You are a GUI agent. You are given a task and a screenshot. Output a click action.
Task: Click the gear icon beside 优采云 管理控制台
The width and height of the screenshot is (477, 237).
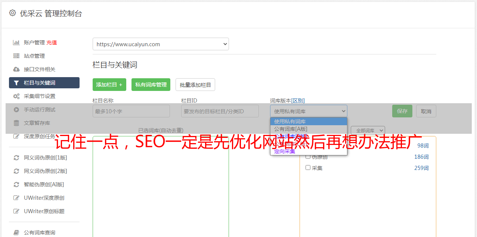click(x=12, y=13)
